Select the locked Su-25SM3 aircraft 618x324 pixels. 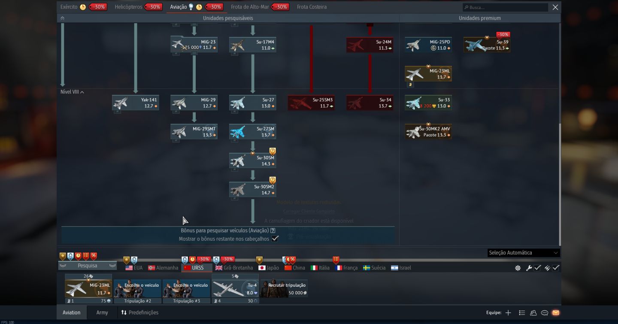[x=311, y=103]
